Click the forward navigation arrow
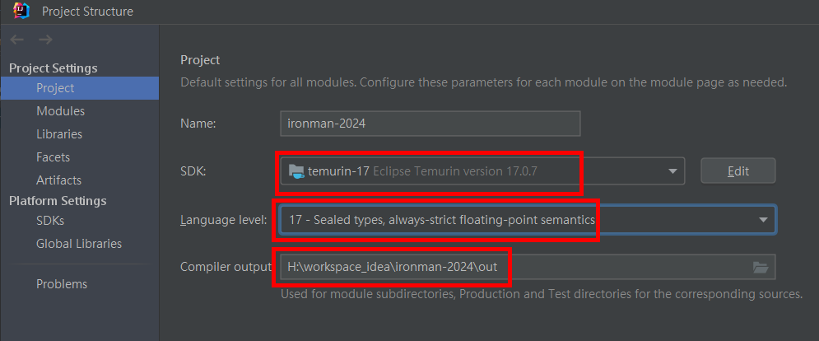 point(46,40)
